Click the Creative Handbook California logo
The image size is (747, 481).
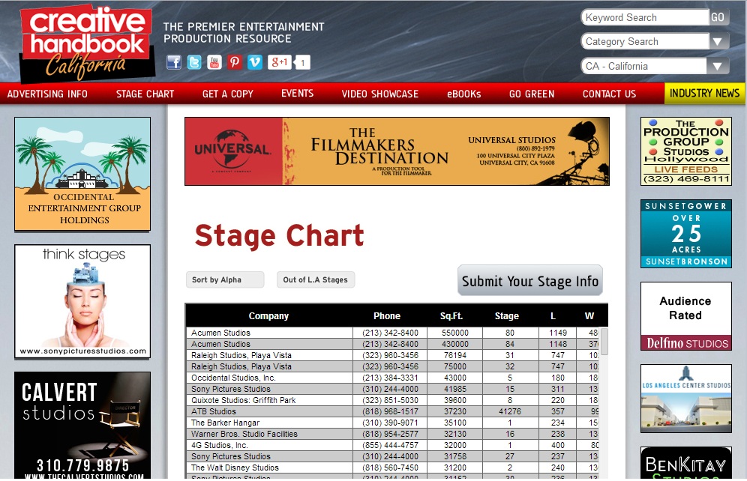(x=86, y=43)
